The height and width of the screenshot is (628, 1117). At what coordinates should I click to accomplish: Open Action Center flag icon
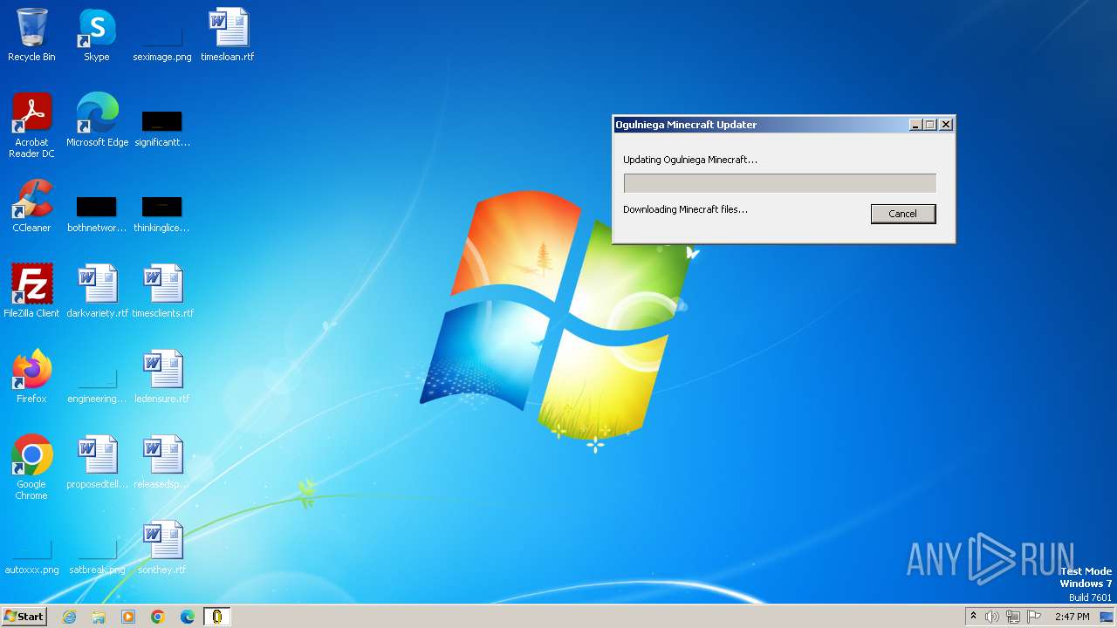[1034, 617]
